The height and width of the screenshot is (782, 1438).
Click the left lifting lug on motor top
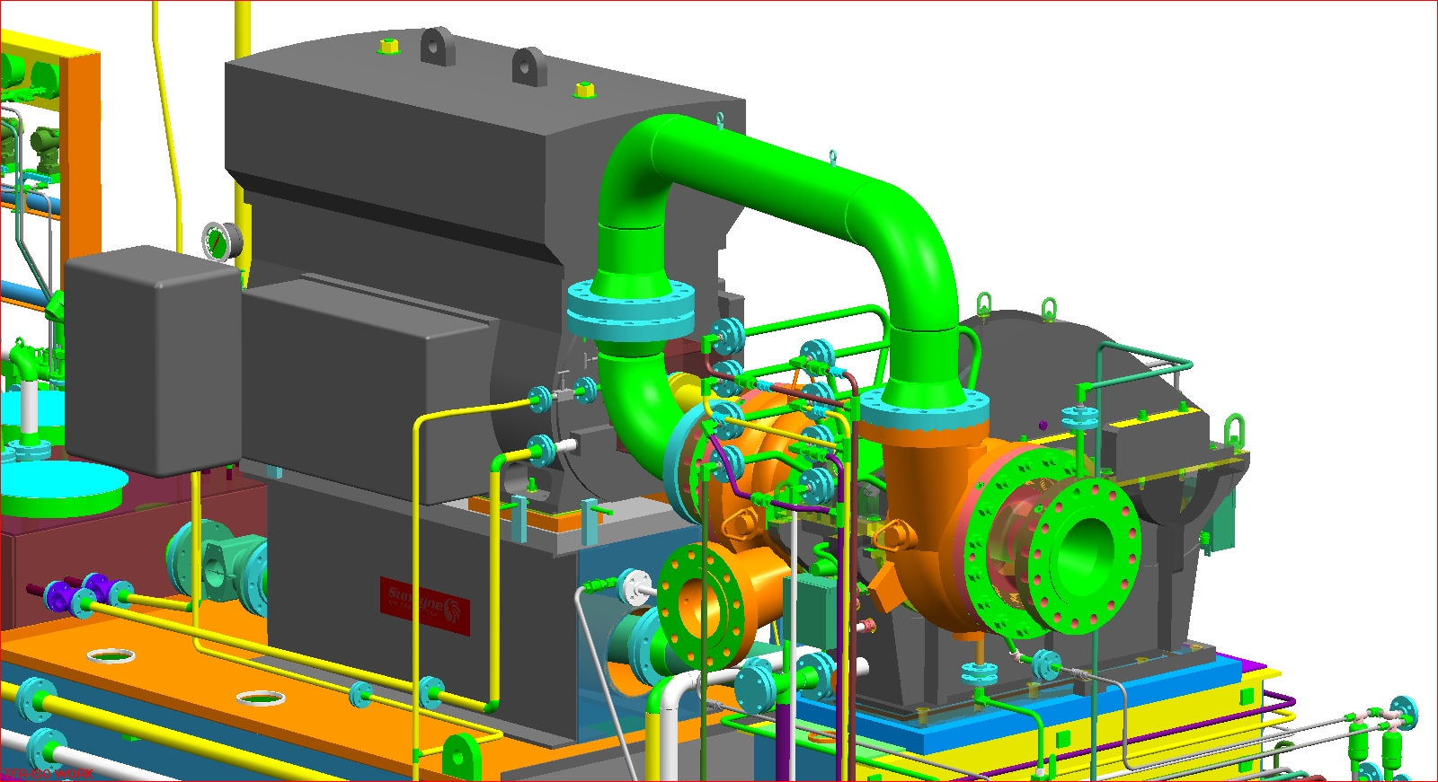tap(438, 46)
